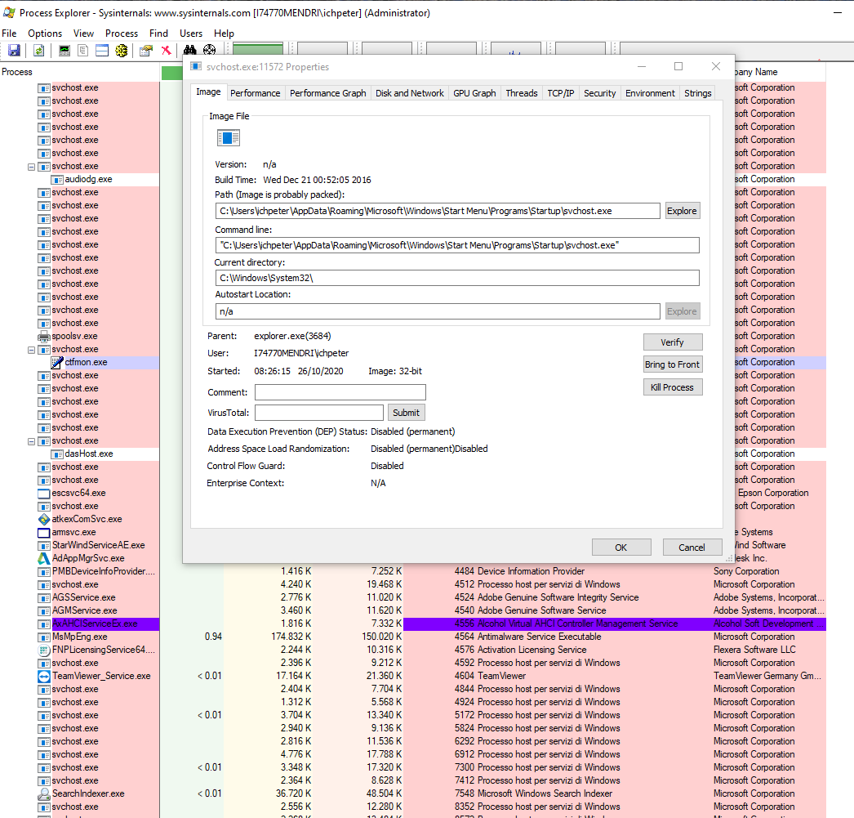The height and width of the screenshot is (818, 854).
Task: Switch to the Performance Graph tab
Action: pyautogui.click(x=328, y=93)
